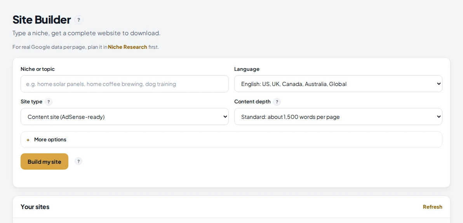The width and height of the screenshot is (463, 223).
Task: Click the Site Builder page title
Action: pyautogui.click(x=42, y=20)
